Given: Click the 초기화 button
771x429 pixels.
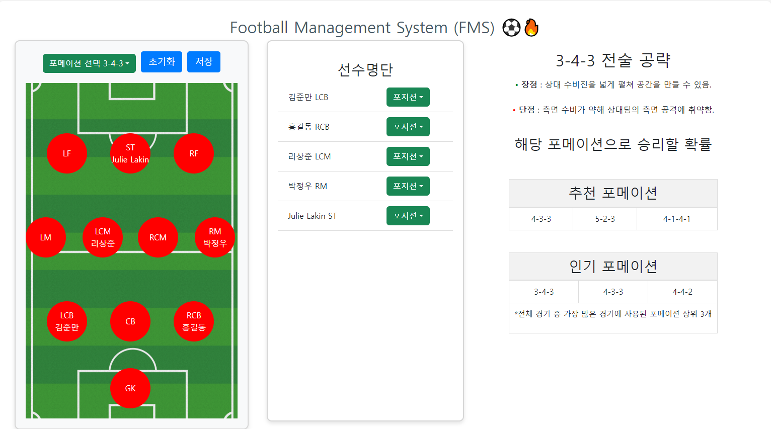Looking at the screenshot, I should click(x=161, y=61).
